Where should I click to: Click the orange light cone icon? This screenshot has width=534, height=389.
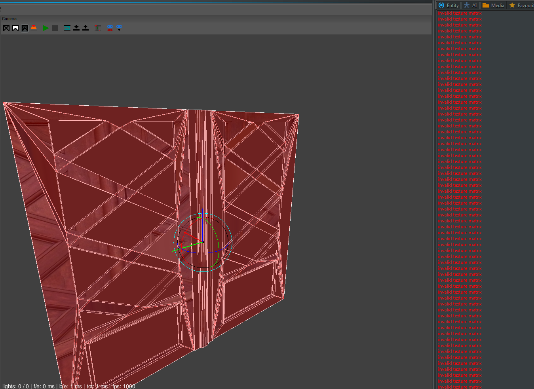click(x=34, y=28)
